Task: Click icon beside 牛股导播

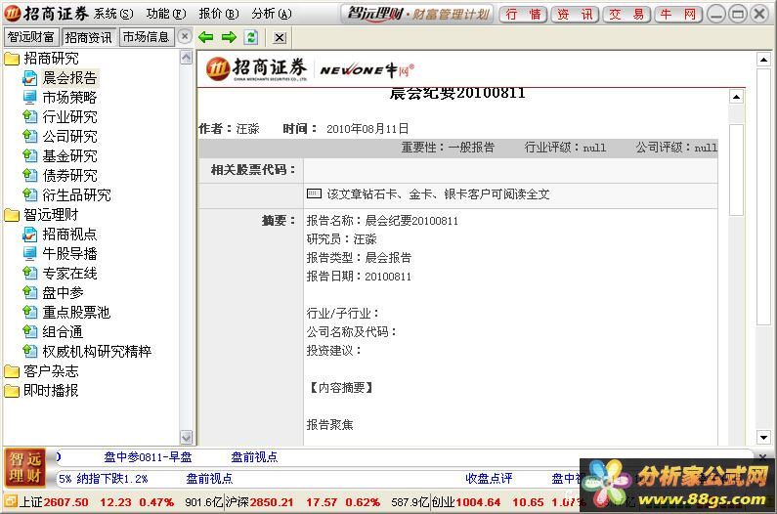Action: (29, 253)
